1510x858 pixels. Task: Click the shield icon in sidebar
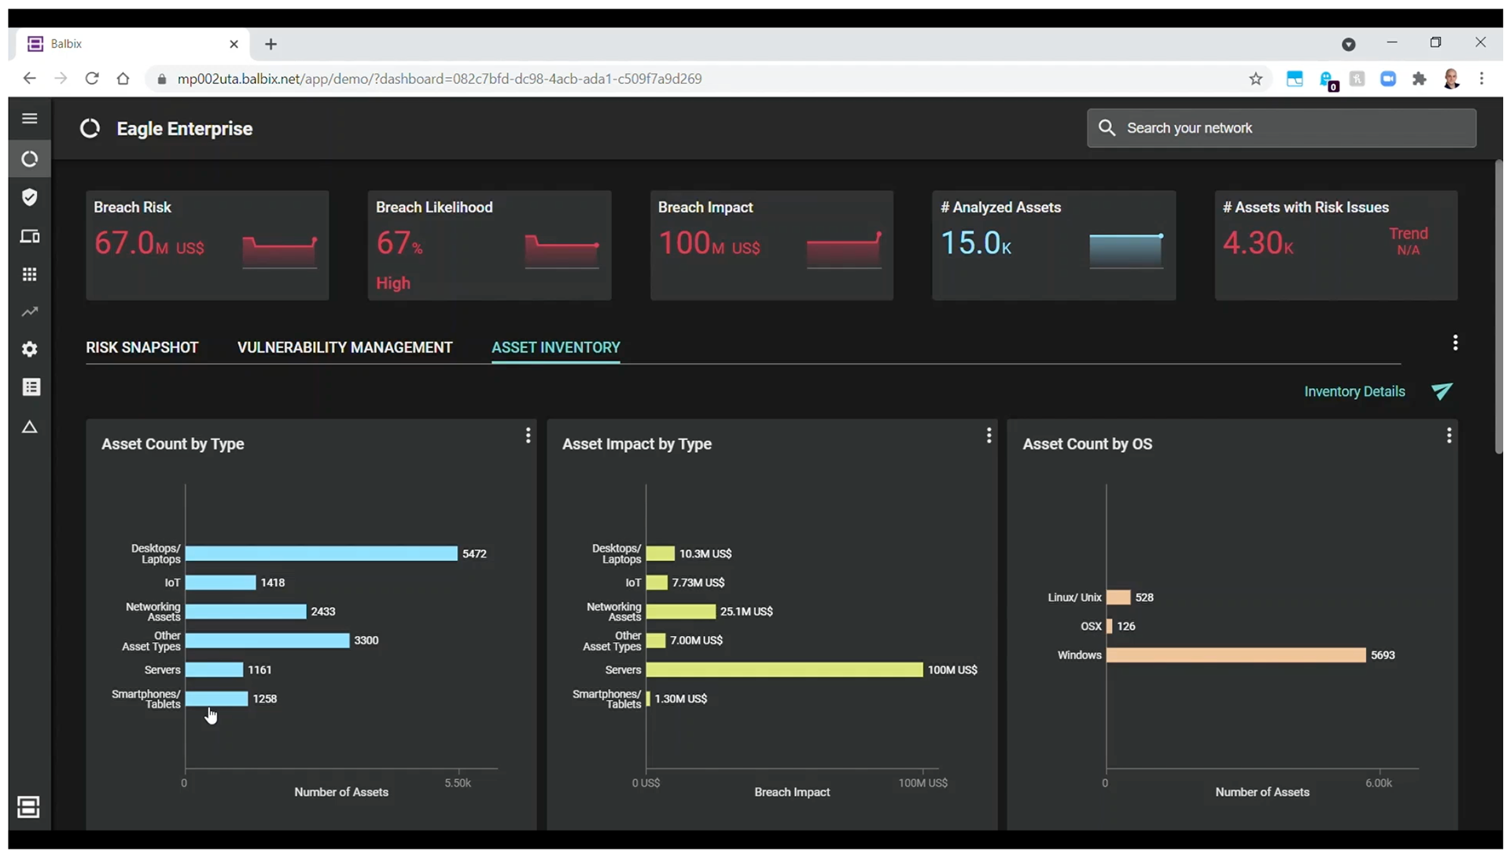30,197
